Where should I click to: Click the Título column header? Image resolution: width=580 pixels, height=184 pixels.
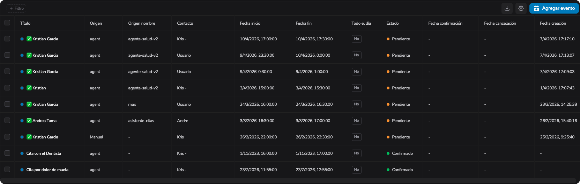point(25,23)
